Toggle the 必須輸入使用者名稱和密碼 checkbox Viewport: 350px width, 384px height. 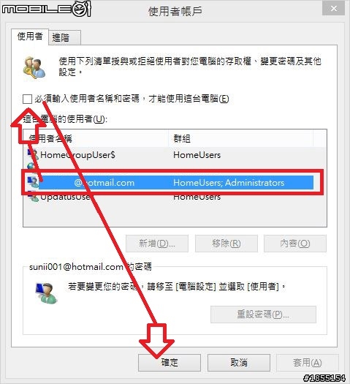coord(27,99)
